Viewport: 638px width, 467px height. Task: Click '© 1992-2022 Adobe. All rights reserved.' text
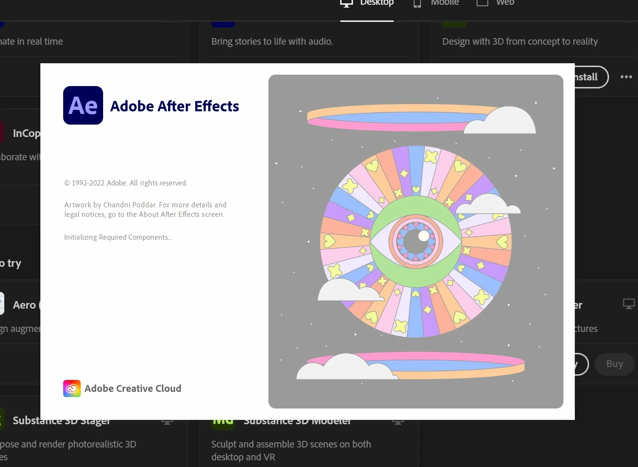(x=126, y=183)
